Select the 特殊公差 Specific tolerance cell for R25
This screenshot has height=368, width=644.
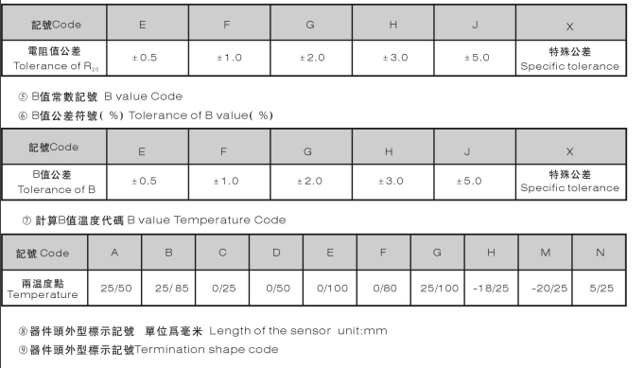pyautogui.click(x=570, y=58)
